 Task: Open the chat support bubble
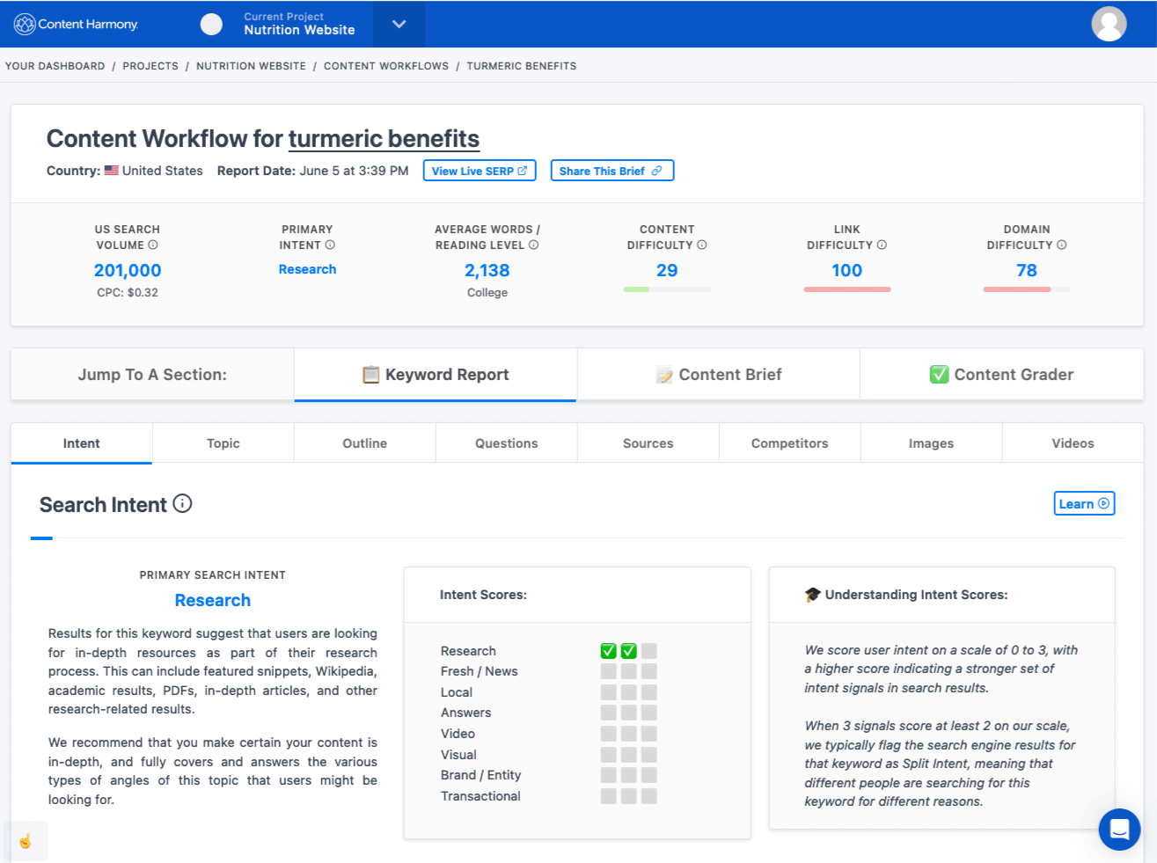point(1119,830)
